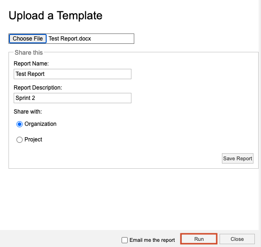261x247 pixels.
Task: Run the report
Action: click(x=199, y=239)
